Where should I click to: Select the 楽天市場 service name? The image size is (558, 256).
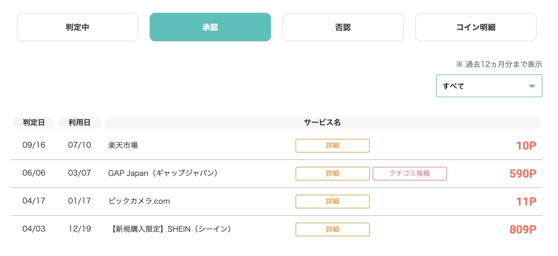[x=123, y=145]
